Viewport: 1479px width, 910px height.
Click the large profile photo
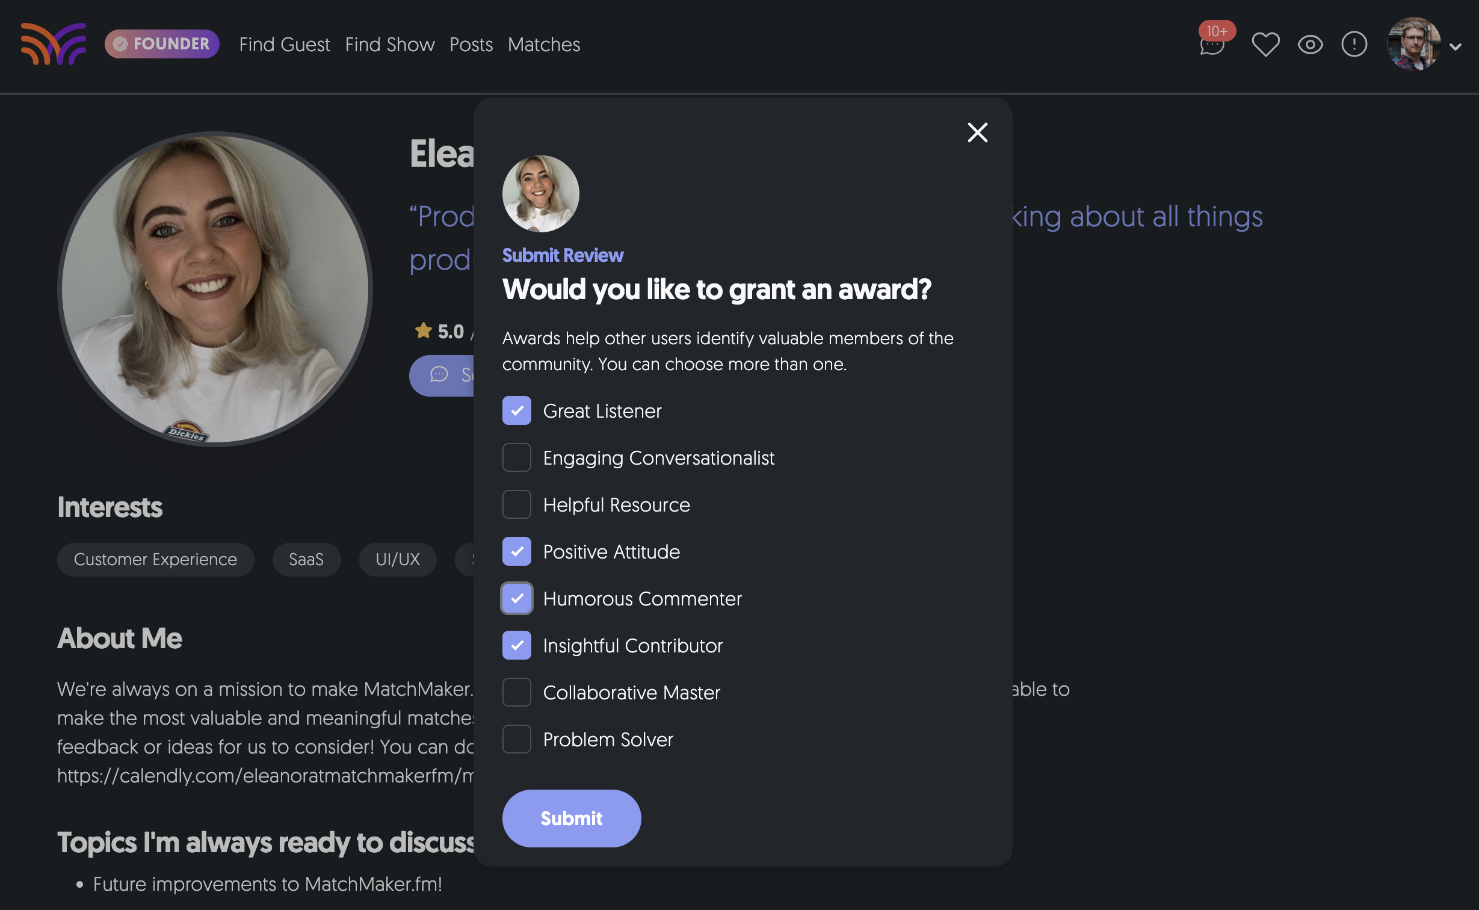[215, 289]
